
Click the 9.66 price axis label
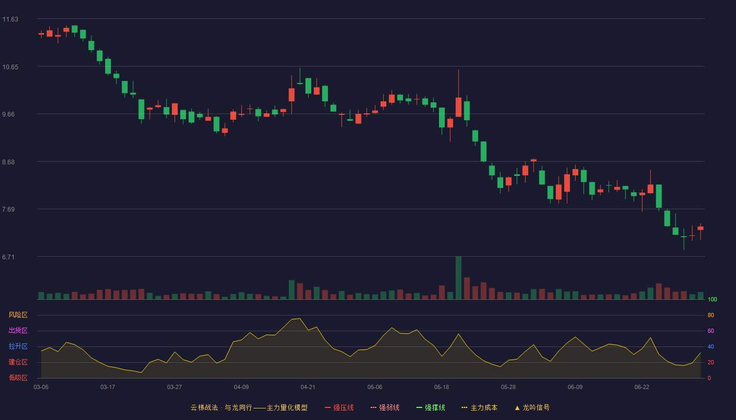8,114
